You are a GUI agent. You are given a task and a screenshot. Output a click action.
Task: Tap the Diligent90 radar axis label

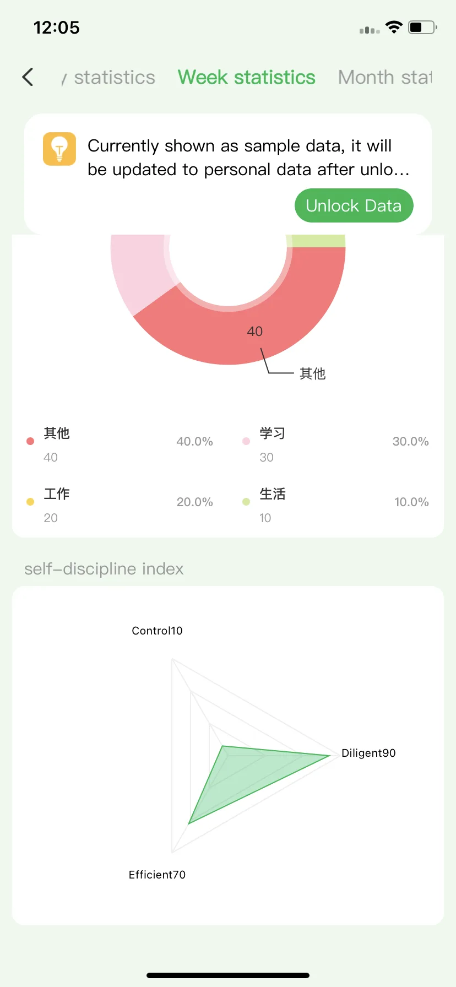pos(368,753)
